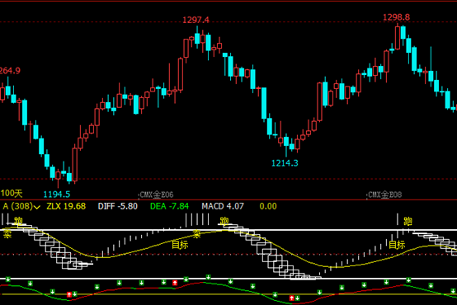Select the CMX金E06 contract marker
Viewport: 457px width, 305px height.
(157, 195)
